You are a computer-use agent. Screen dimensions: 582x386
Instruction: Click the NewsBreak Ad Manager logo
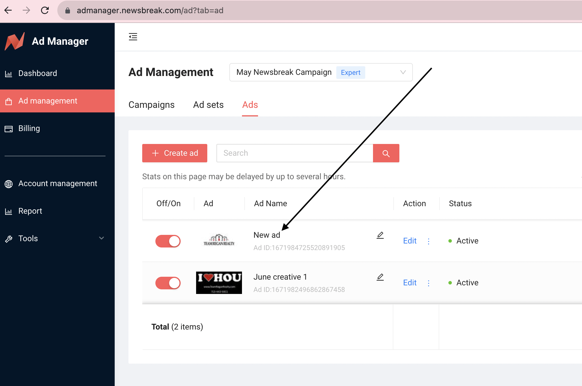coord(15,41)
